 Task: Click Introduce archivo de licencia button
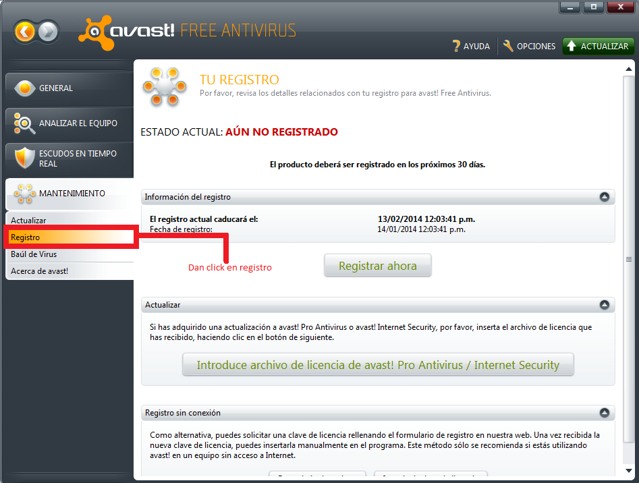(378, 364)
